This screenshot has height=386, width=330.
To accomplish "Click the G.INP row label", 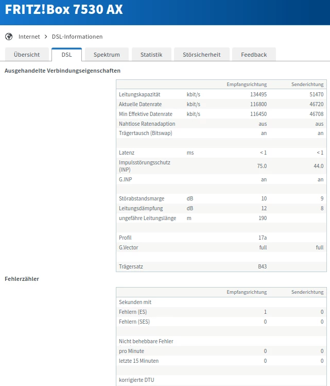I will coord(126,179).
